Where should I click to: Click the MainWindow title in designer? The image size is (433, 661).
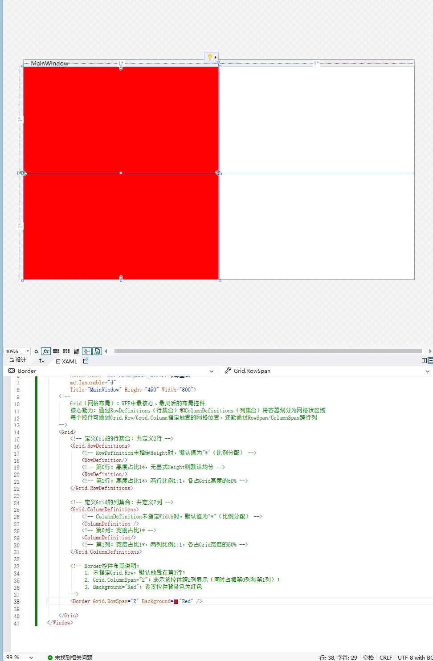pyautogui.click(x=49, y=63)
